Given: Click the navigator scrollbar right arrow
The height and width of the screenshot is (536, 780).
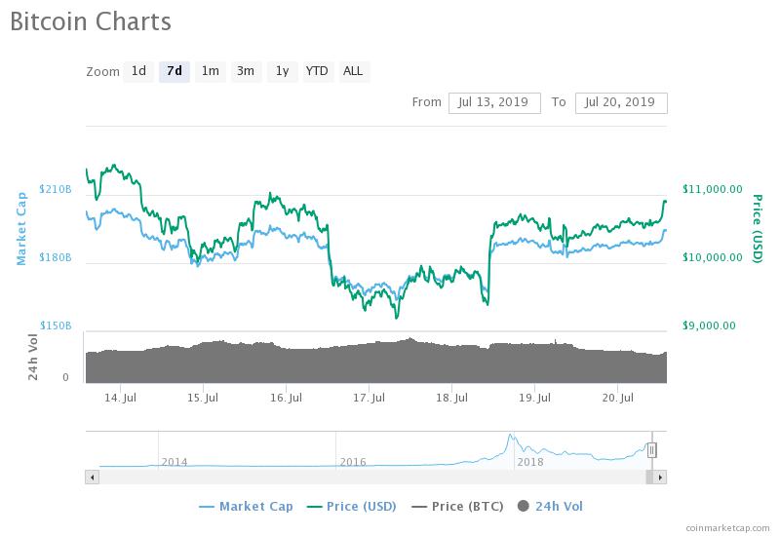Looking at the screenshot, I should coord(660,477).
